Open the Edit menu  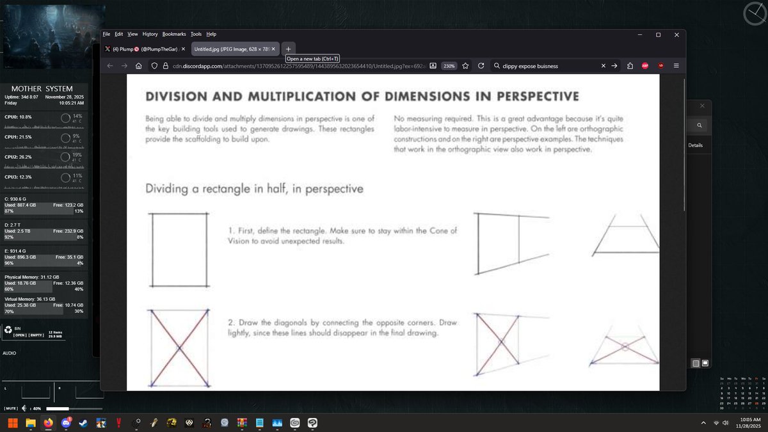pos(119,34)
